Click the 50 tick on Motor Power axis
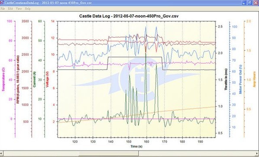The width and height of the screenshot is (259, 157). tap(234, 82)
